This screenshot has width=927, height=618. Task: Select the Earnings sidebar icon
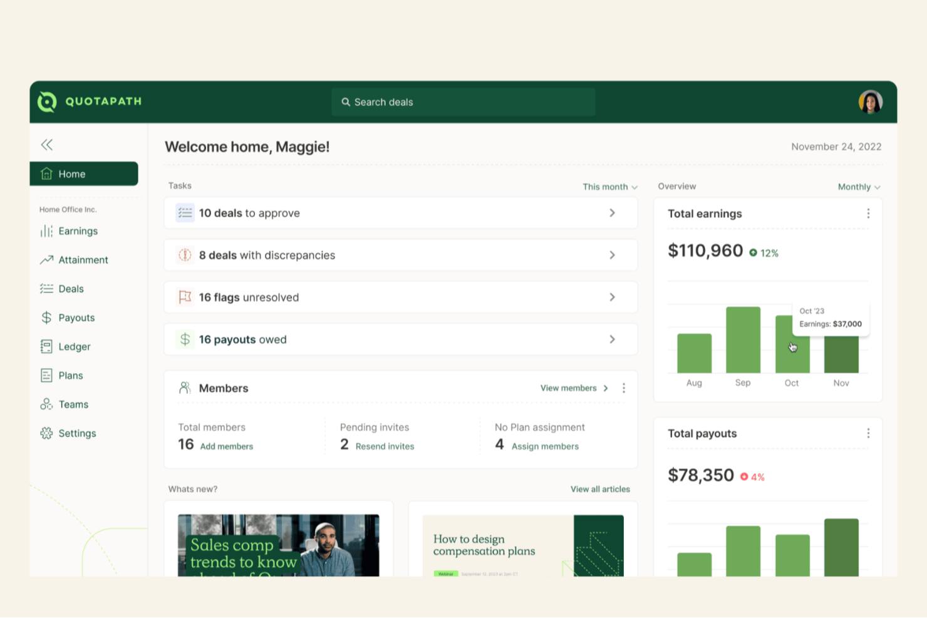point(46,231)
